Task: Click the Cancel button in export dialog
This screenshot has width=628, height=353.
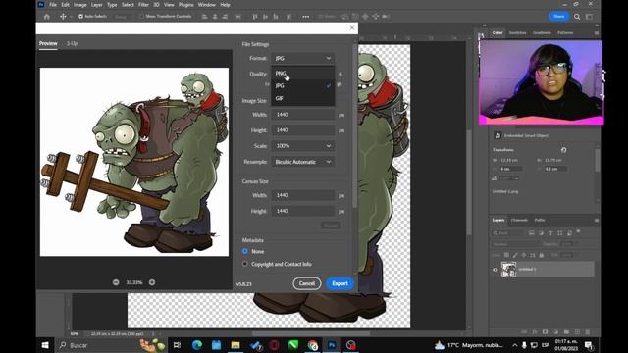Action: 307,283
